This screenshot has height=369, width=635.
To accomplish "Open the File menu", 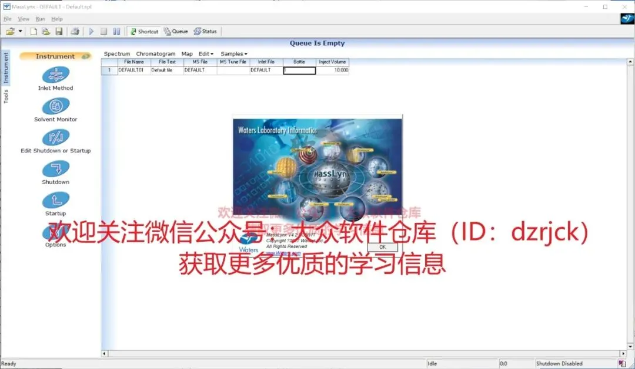I will [7, 19].
